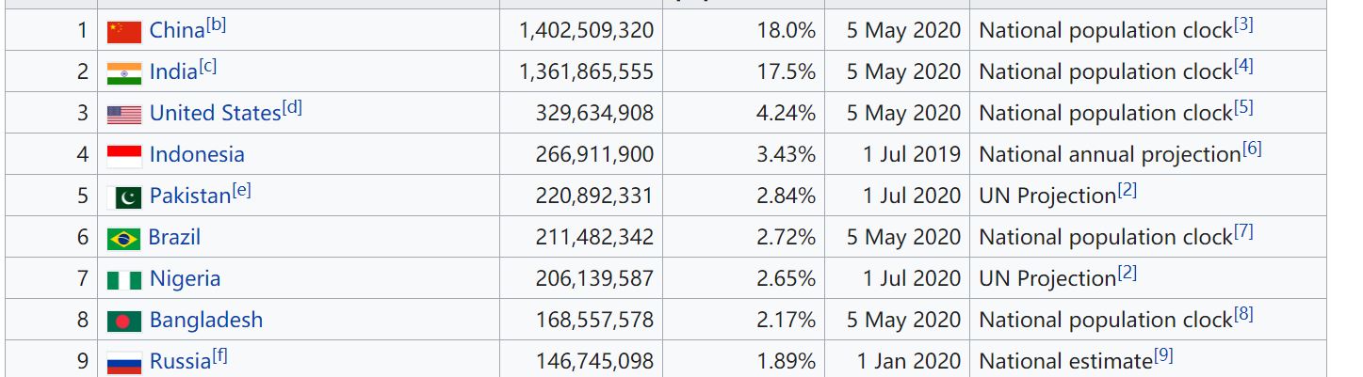Image resolution: width=1363 pixels, height=377 pixels.
Task: Click the Brazil flag icon
Action: [123, 238]
